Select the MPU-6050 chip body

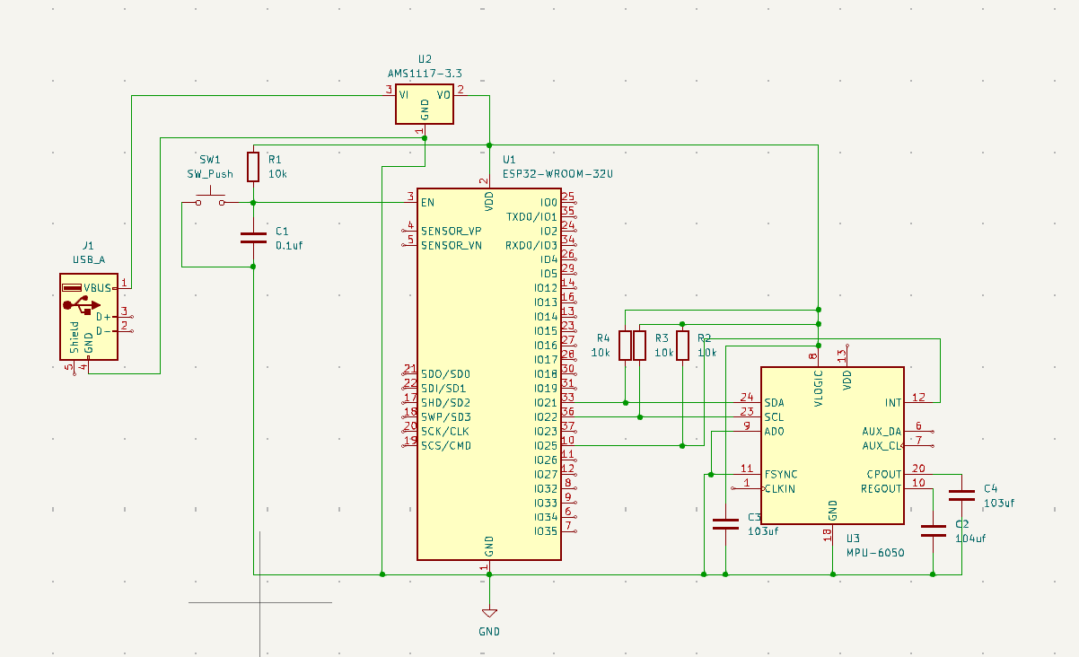pyautogui.click(x=832, y=445)
